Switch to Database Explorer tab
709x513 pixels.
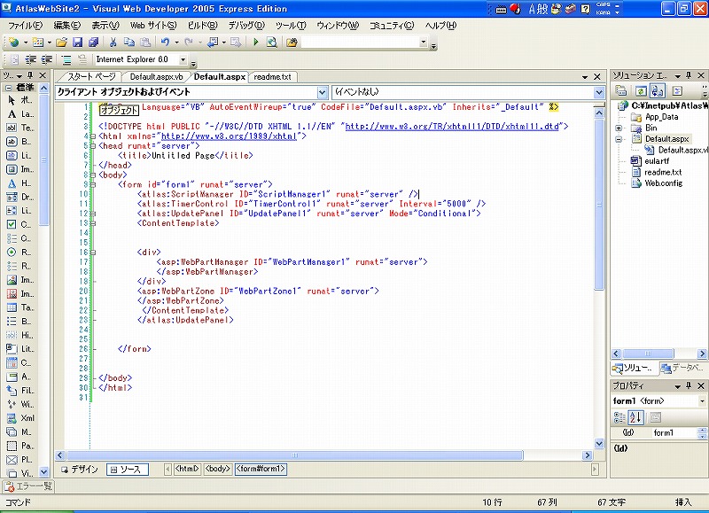coord(682,369)
